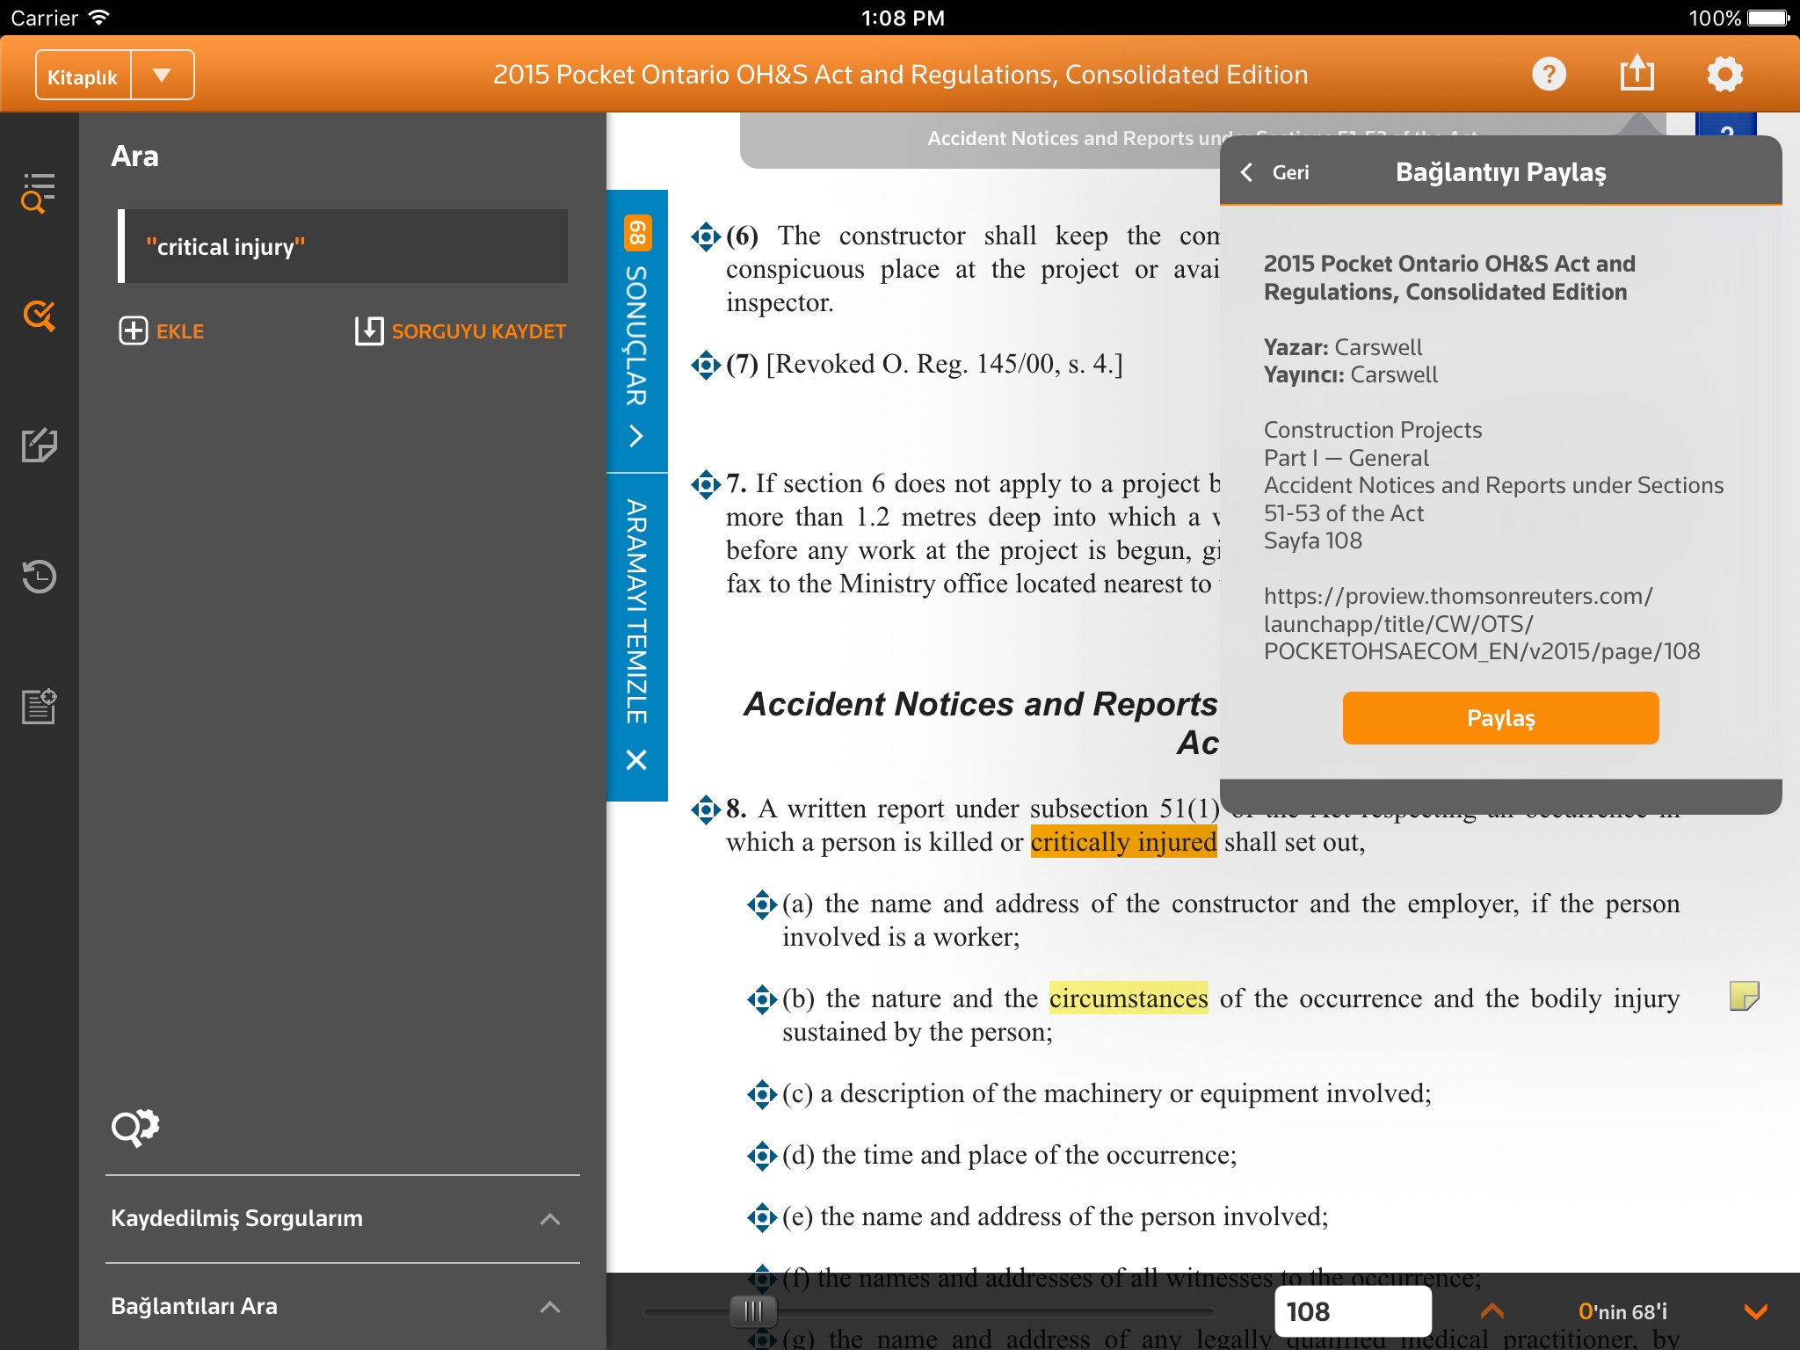This screenshot has width=1800, height=1350.
Task: Select the search sidebar icon
Action: pyautogui.click(x=39, y=316)
